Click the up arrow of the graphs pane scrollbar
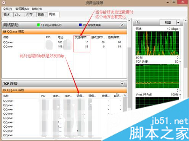This screenshot has width=189, height=141. [x=186, y=21]
